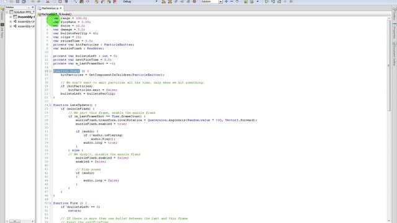Click the blue plus icon beside the Solution combo
Screen dimensions: 397x223
coord(226,1)
